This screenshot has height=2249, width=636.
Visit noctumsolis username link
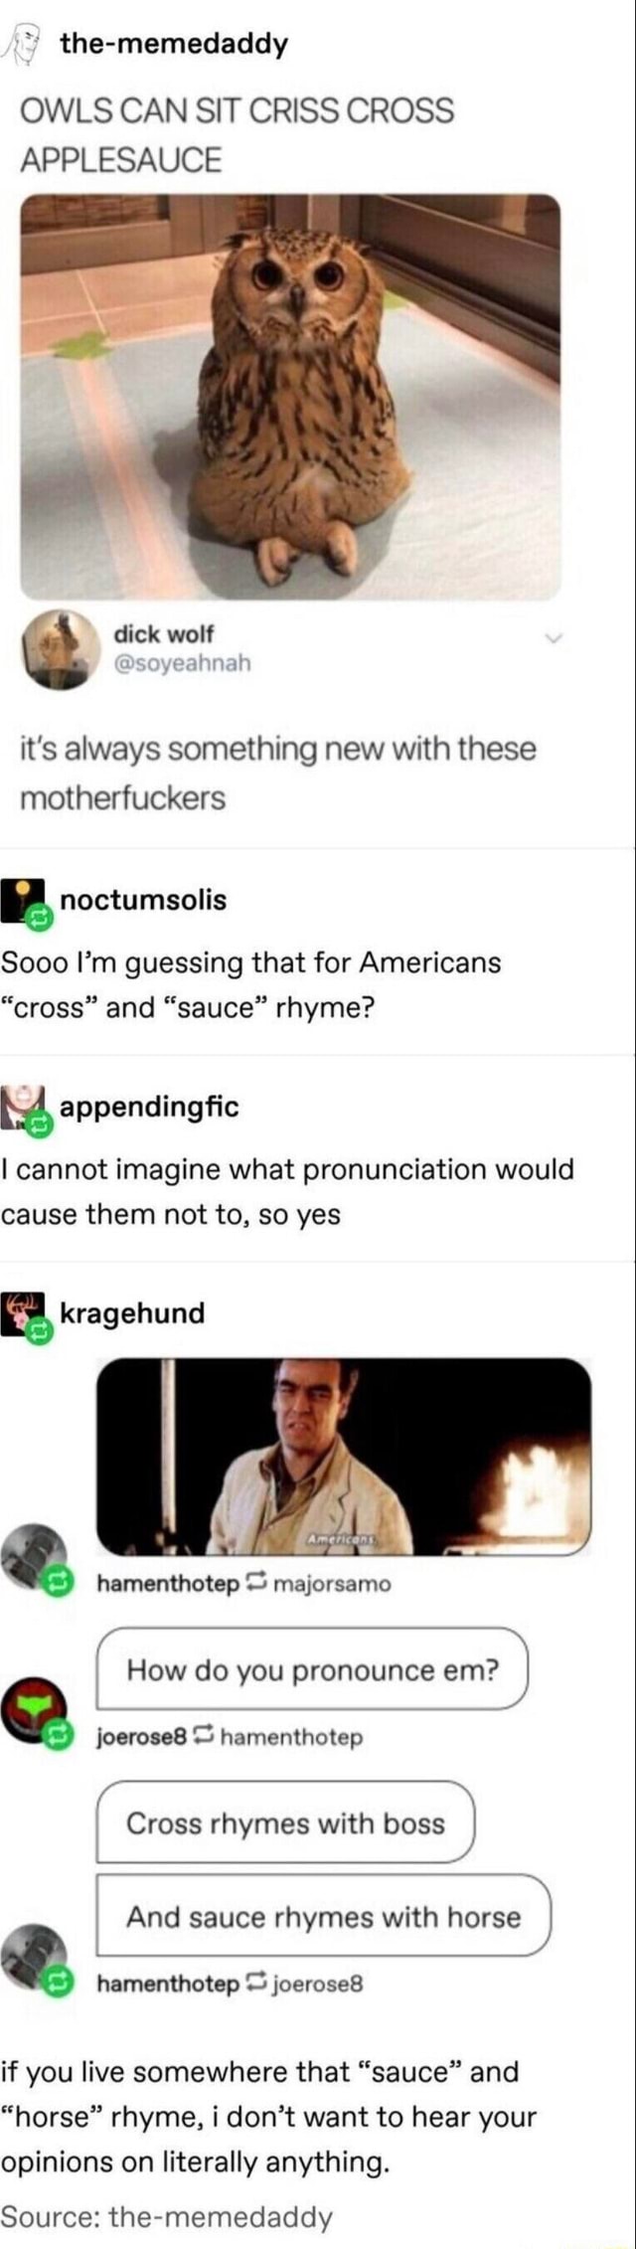[x=144, y=900]
